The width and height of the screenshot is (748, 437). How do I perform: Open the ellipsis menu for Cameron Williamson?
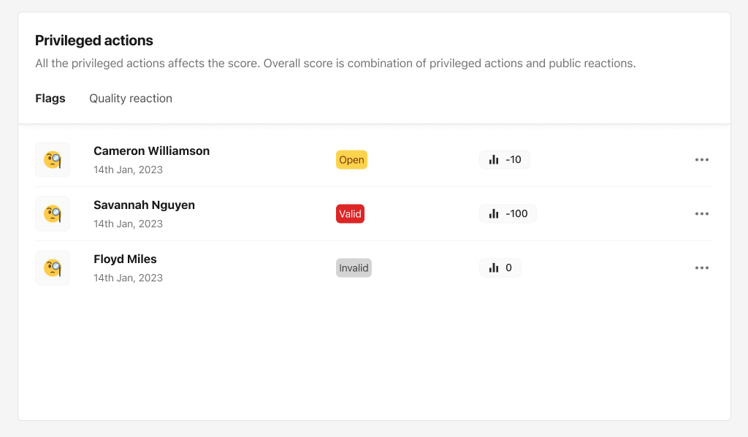click(702, 159)
